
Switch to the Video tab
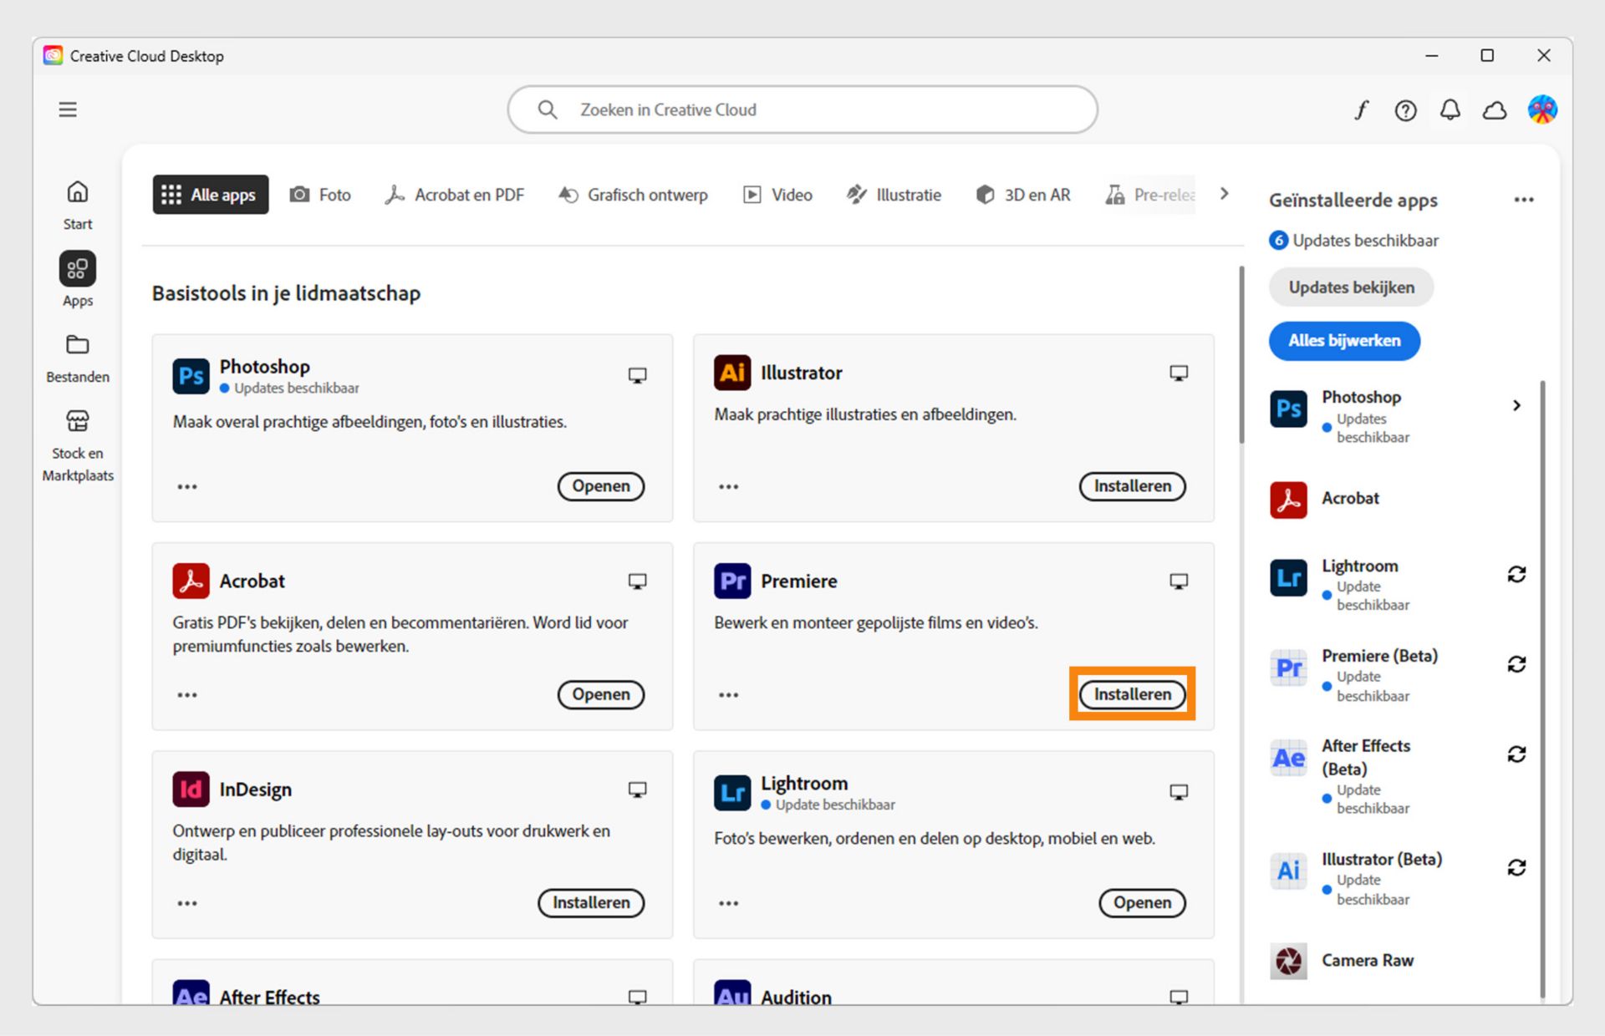point(777,194)
